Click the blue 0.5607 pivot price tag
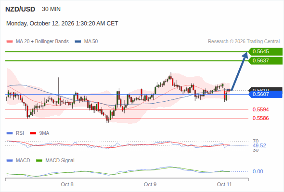The width and height of the screenshot is (284, 192). point(265,94)
